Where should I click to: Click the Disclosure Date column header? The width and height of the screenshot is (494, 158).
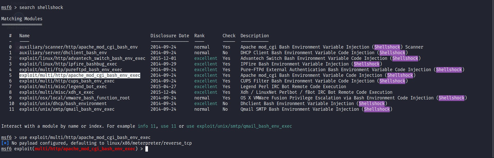pos(170,36)
